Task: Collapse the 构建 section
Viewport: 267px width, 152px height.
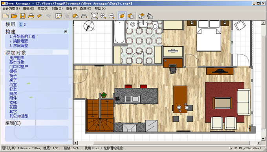Action: pyautogui.click(x=66, y=32)
